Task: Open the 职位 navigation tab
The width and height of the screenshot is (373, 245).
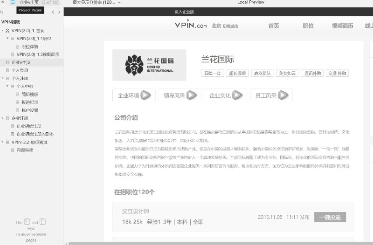Action: [x=308, y=26]
